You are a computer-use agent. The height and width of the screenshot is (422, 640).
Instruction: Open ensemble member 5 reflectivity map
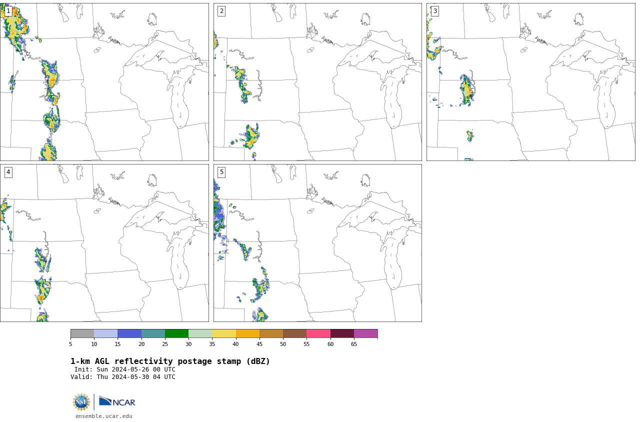pos(317,243)
